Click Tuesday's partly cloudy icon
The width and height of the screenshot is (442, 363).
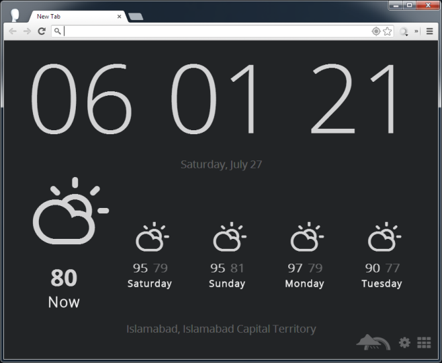click(x=384, y=237)
